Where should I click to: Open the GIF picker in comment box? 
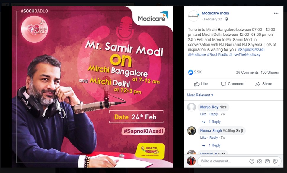point(267,161)
